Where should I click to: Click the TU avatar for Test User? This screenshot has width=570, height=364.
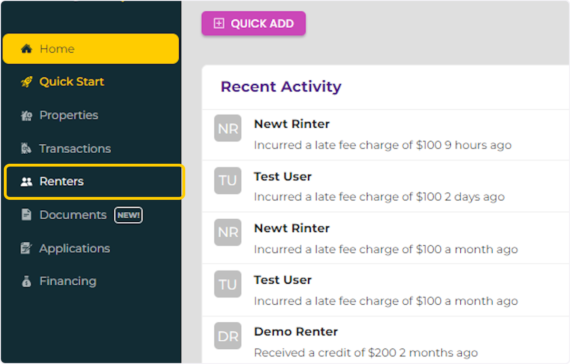pyautogui.click(x=228, y=180)
